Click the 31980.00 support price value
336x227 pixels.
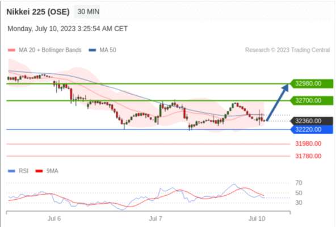(x=308, y=144)
